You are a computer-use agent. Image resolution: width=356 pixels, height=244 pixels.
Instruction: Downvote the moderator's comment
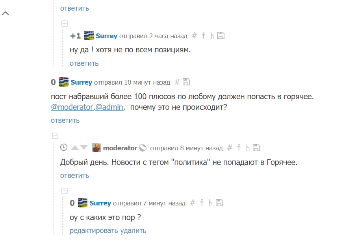[x=83, y=148]
